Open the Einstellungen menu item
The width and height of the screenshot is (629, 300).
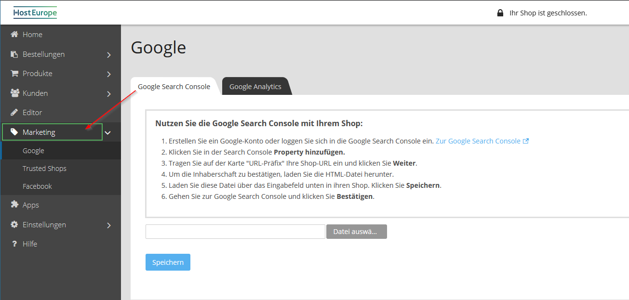pos(60,225)
